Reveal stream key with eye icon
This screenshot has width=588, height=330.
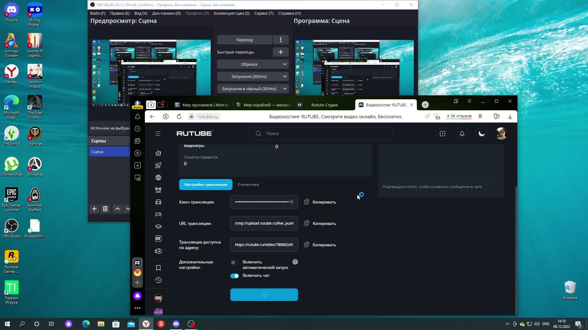[x=292, y=202]
